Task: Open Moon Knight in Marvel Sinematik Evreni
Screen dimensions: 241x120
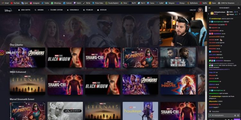Action: (65, 111)
